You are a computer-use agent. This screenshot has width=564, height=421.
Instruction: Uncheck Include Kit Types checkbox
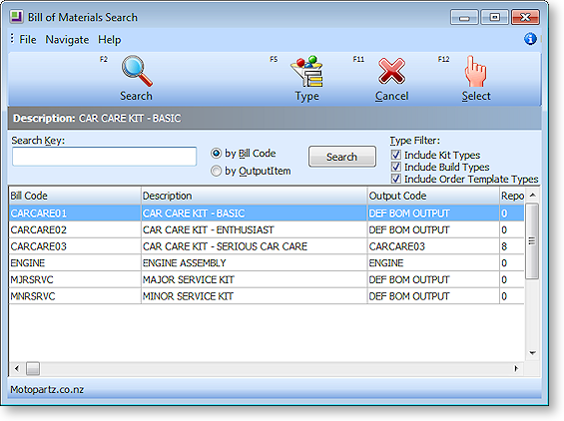[x=395, y=155]
